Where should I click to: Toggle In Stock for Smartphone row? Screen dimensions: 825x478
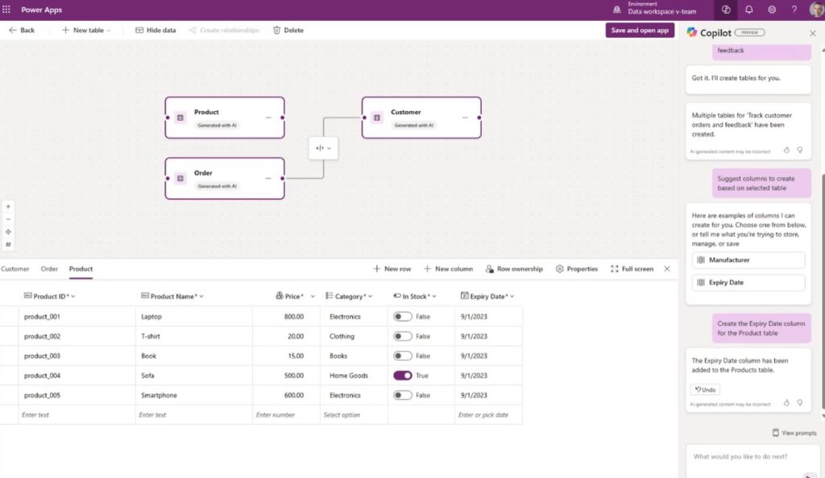point(403,395)
